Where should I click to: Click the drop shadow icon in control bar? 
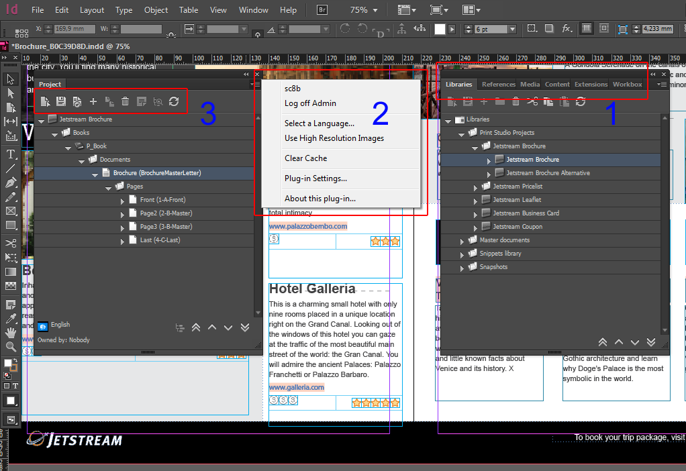[549, 28]
